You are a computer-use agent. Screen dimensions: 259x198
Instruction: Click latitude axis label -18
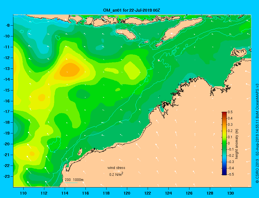coord(7,122)
